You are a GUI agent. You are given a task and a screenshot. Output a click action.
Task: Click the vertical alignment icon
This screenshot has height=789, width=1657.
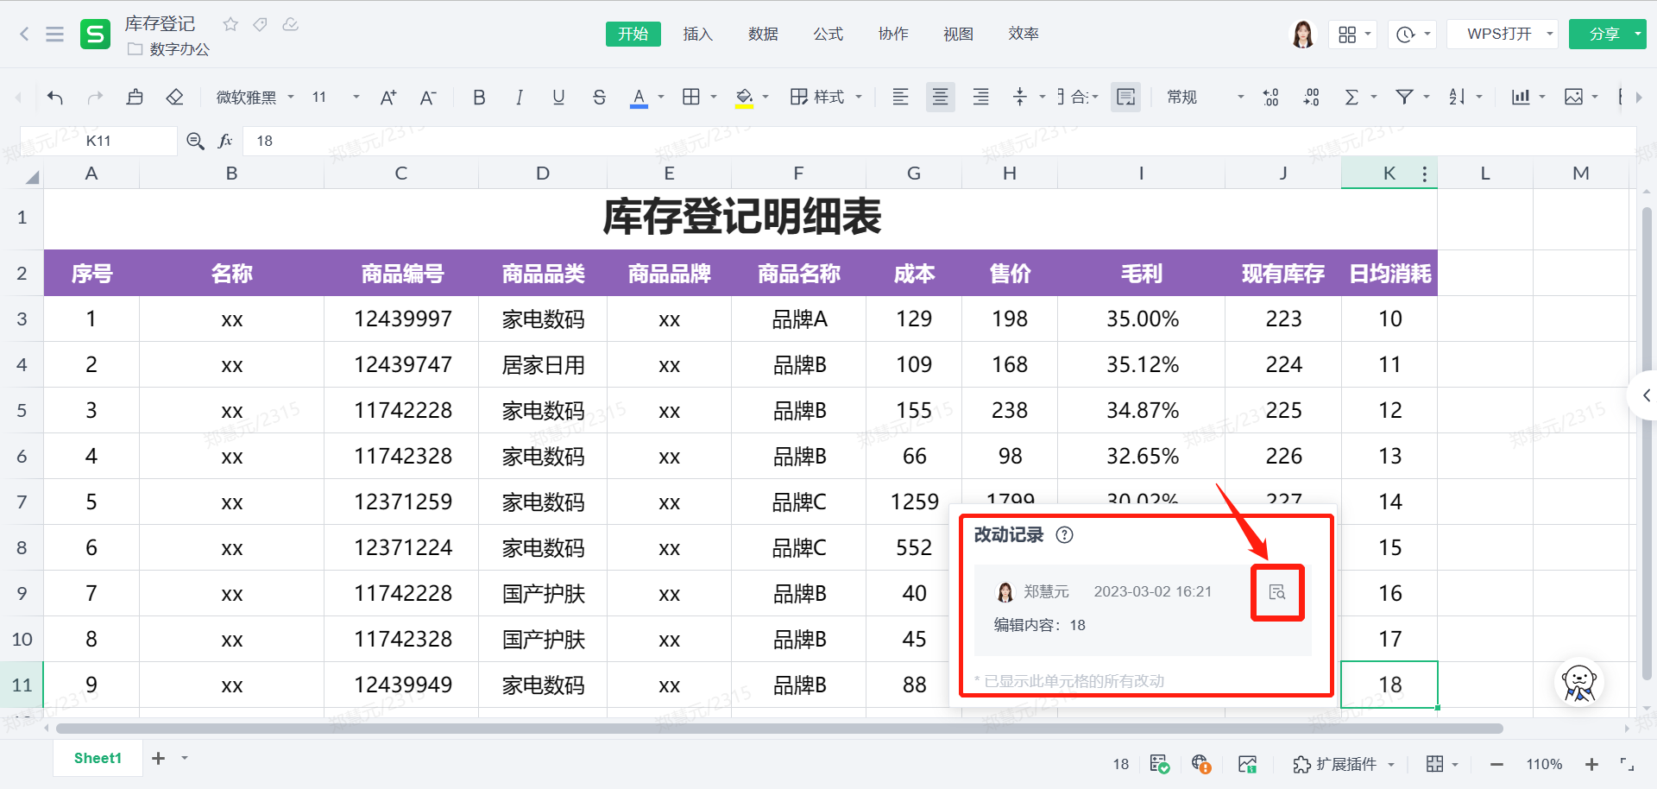(x=1020, y=97)
